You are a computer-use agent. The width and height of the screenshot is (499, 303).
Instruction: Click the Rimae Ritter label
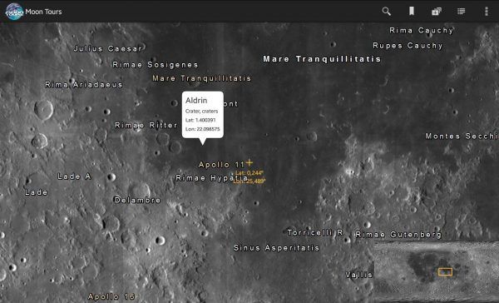coord(146,125)
